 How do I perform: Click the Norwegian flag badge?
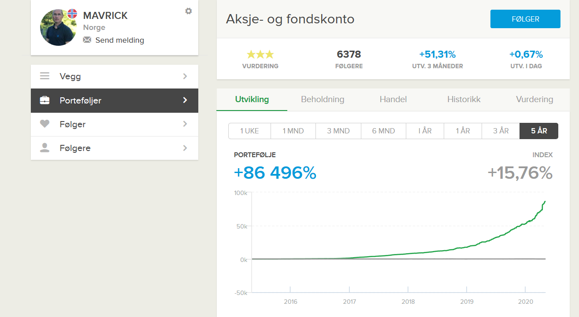(72, 14)
